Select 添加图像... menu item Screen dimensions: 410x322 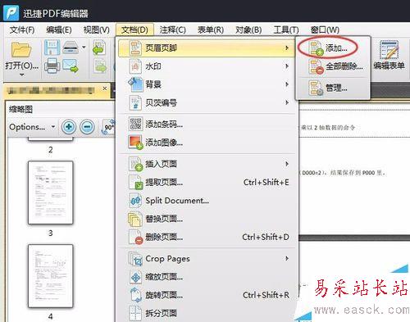coord(206,143)
